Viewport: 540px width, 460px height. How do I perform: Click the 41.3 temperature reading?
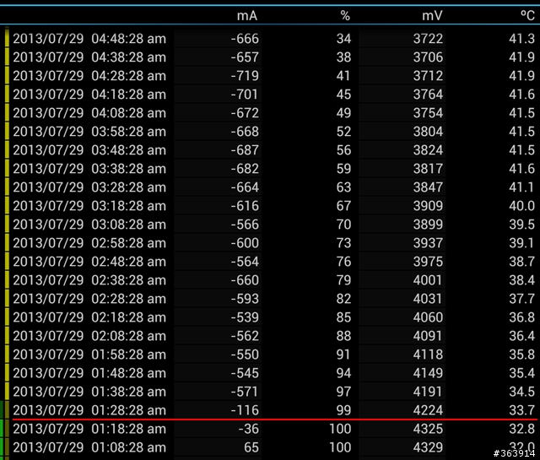pyautogui.click(x=521, y=39)
